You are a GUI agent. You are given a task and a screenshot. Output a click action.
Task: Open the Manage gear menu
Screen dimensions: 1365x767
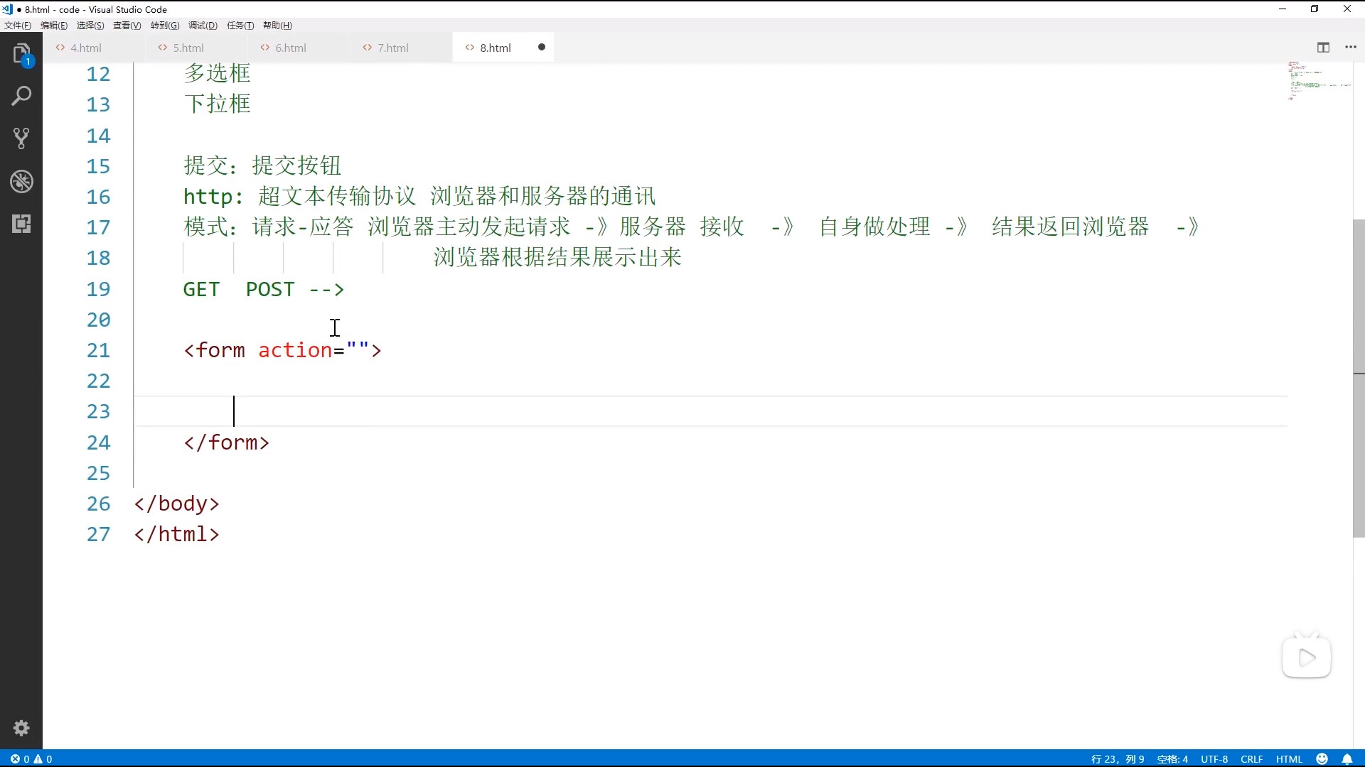[x=21, y=728]
